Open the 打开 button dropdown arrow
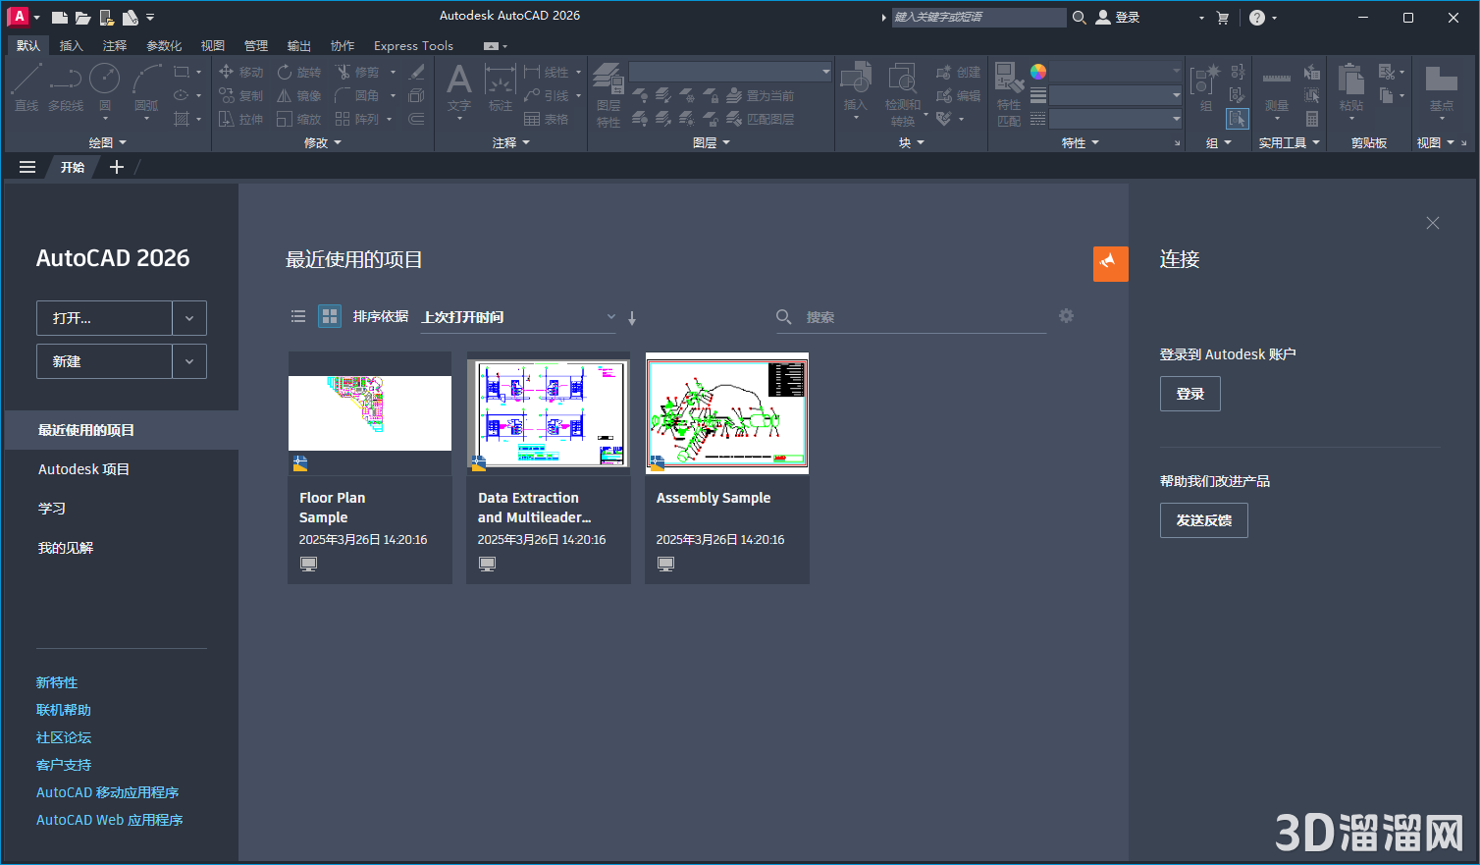This screenshot has width=1480, height=865. pyautogui.click(x=189, y=318)
